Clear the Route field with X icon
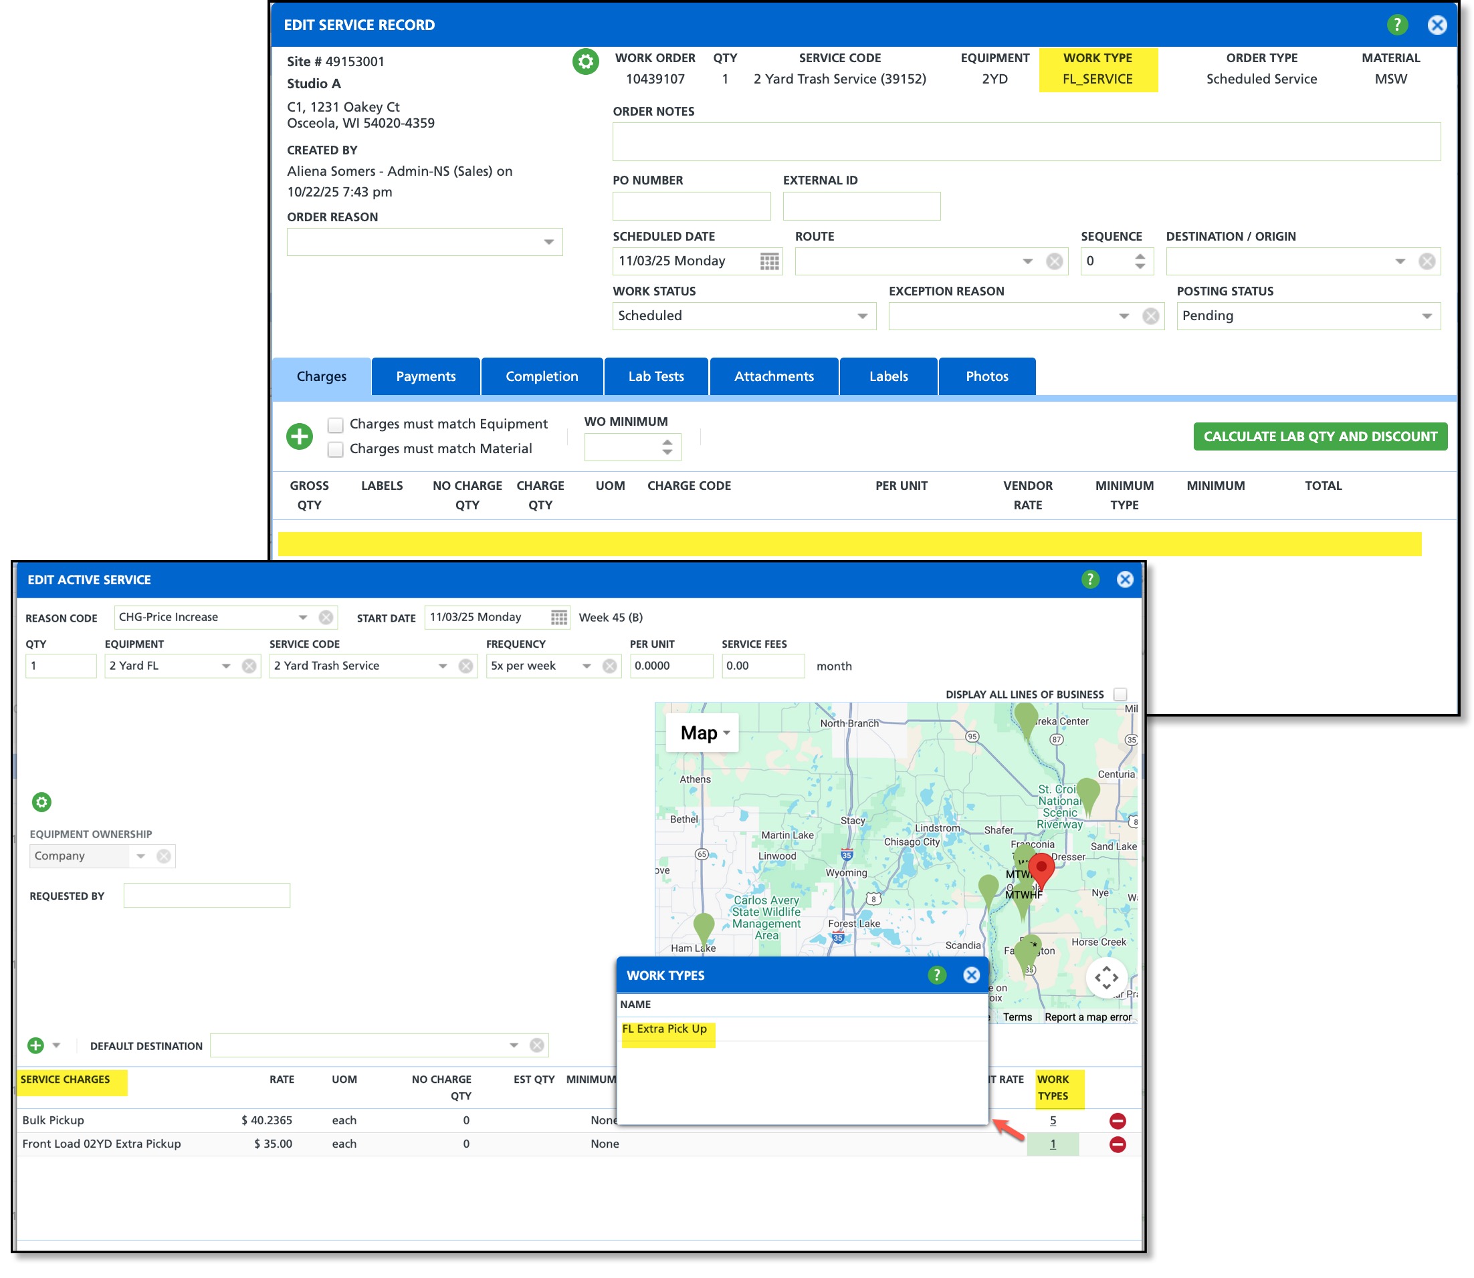 click(1054, 261)
